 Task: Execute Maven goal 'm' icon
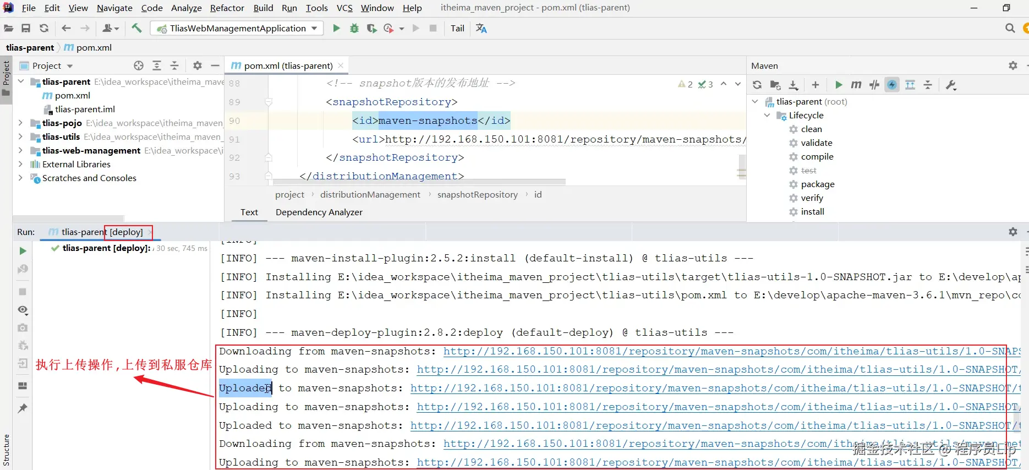(856, 85)
